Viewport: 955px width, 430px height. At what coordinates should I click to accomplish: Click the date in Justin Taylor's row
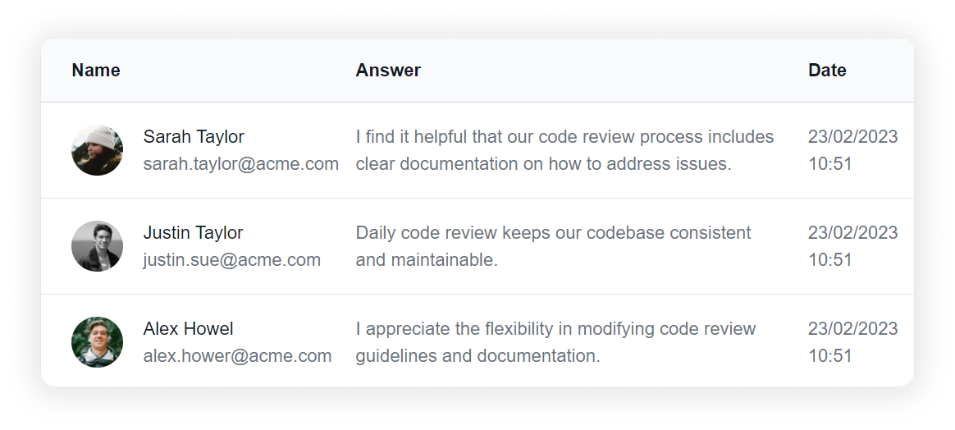pyautogui.click(x=852, y=233)
